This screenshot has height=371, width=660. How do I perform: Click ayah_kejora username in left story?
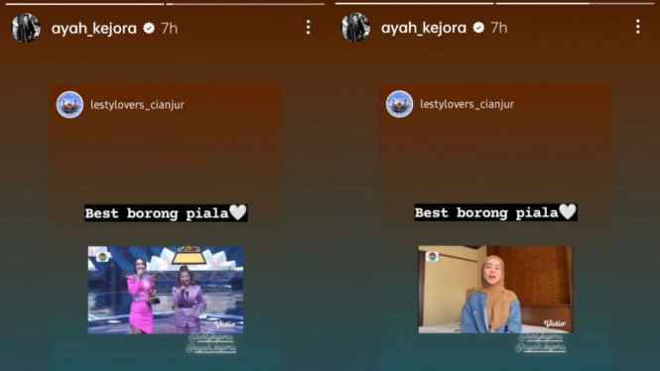(x=94, y=29)
